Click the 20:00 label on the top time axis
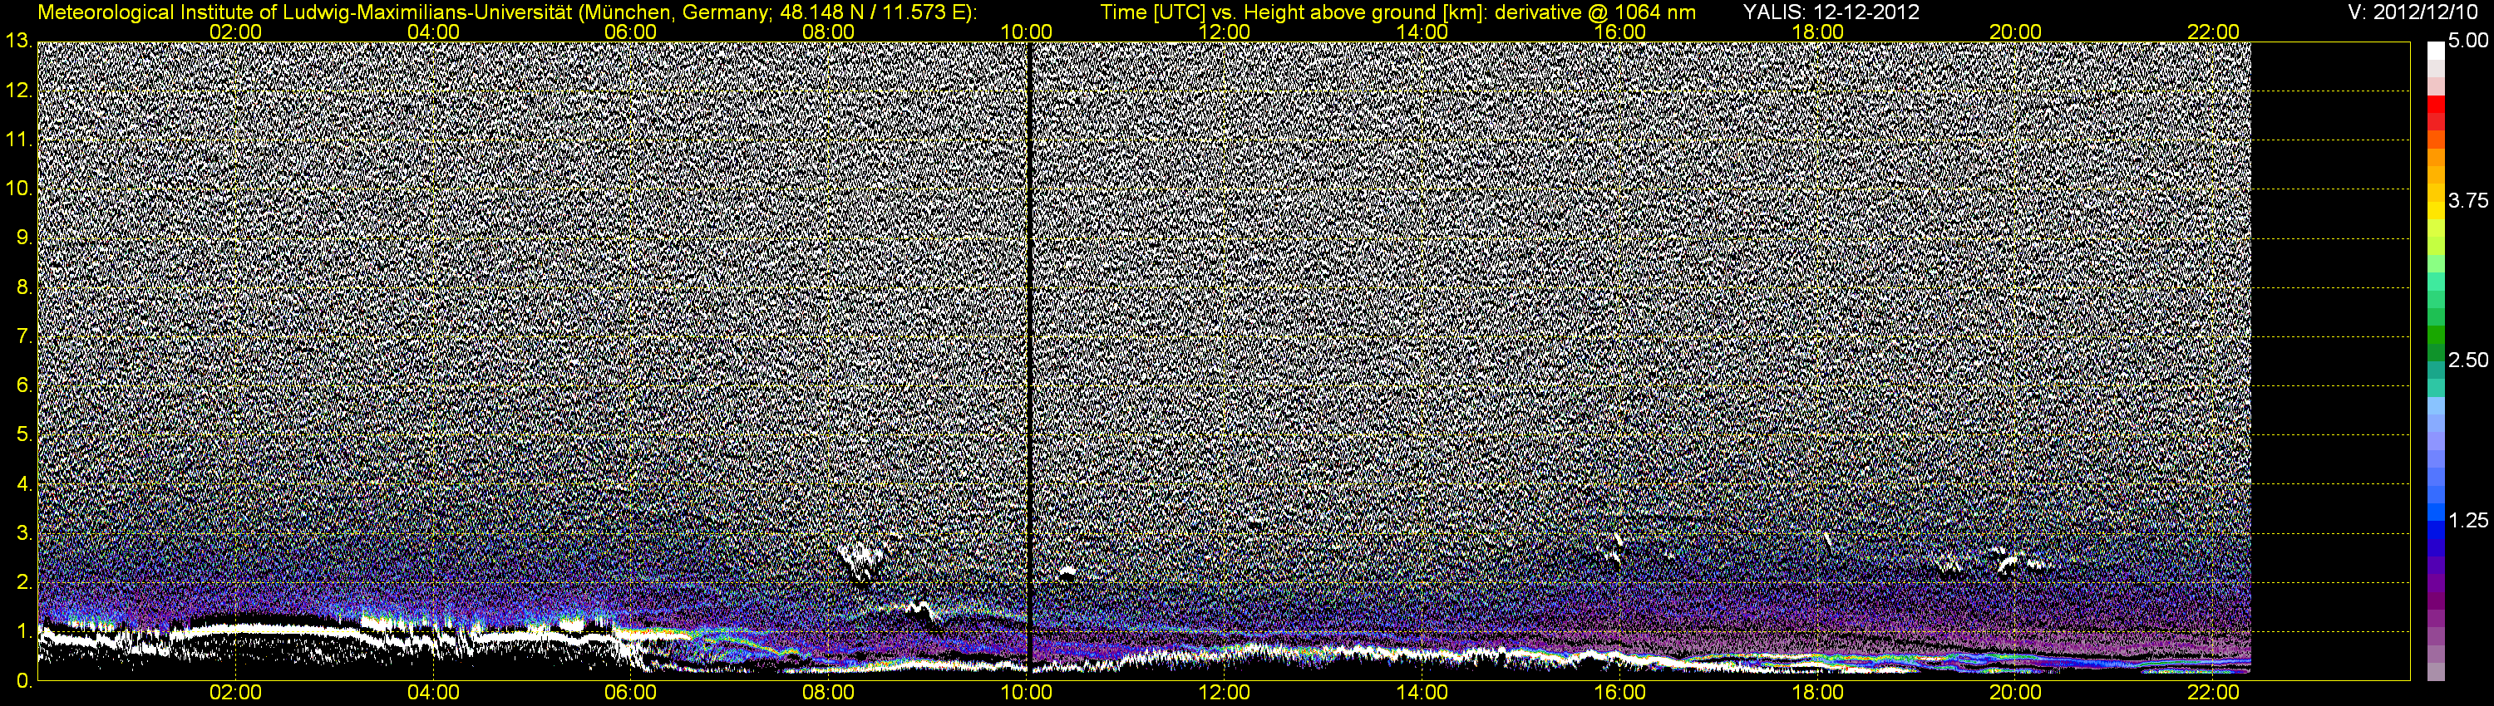 point(2016,32)
